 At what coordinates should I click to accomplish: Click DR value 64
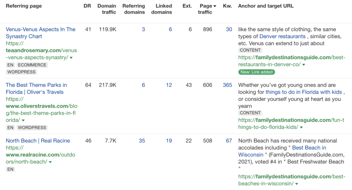coord(88,85)
